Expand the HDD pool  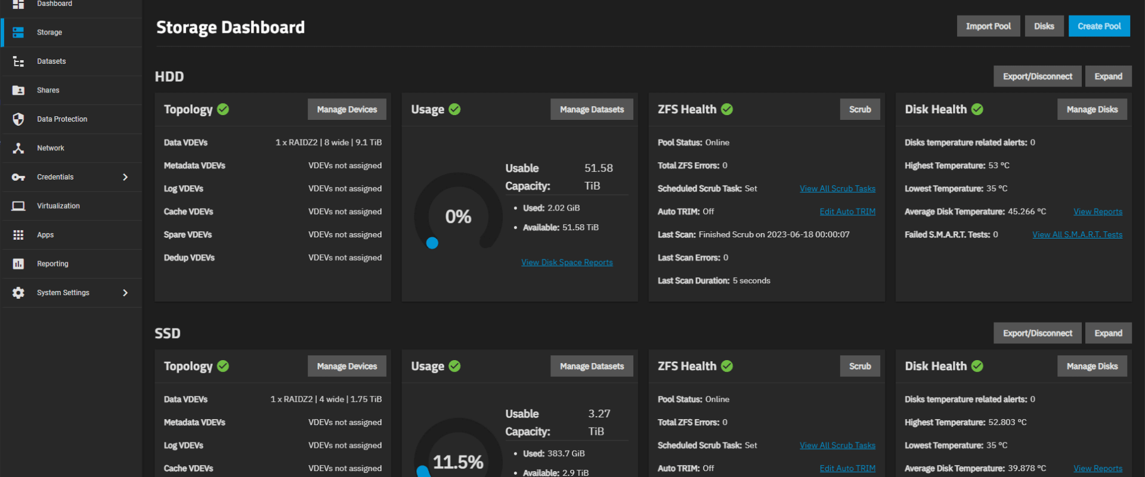(1108, 76)
